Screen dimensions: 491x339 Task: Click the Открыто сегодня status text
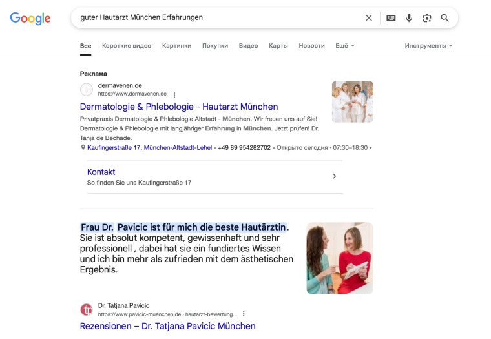point(302,147)
